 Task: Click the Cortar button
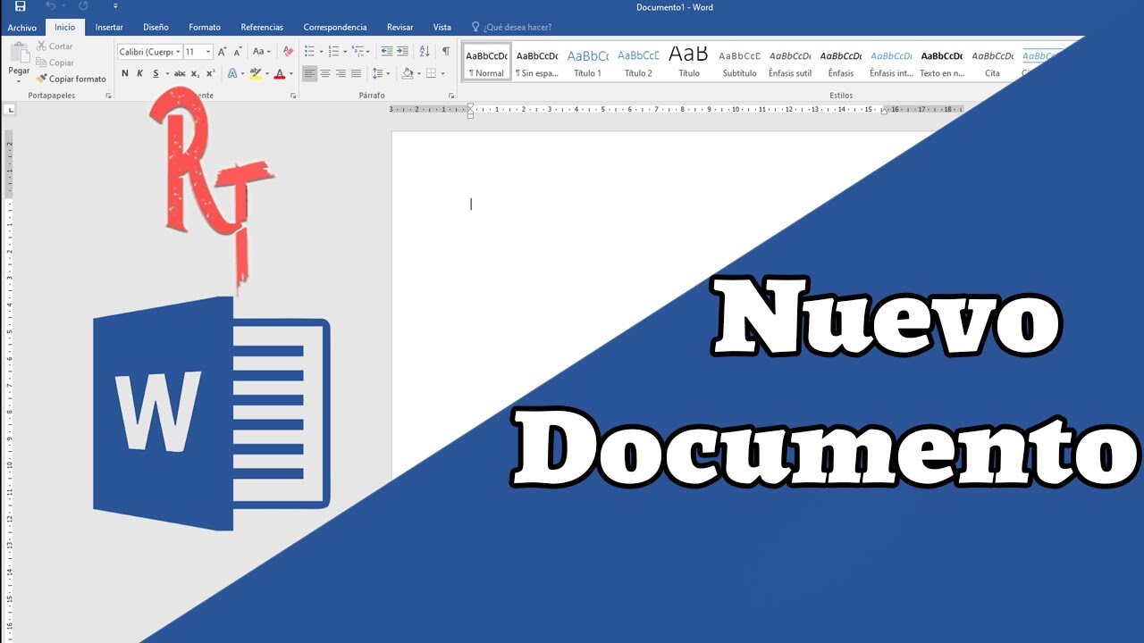click(x=55, y=46)
